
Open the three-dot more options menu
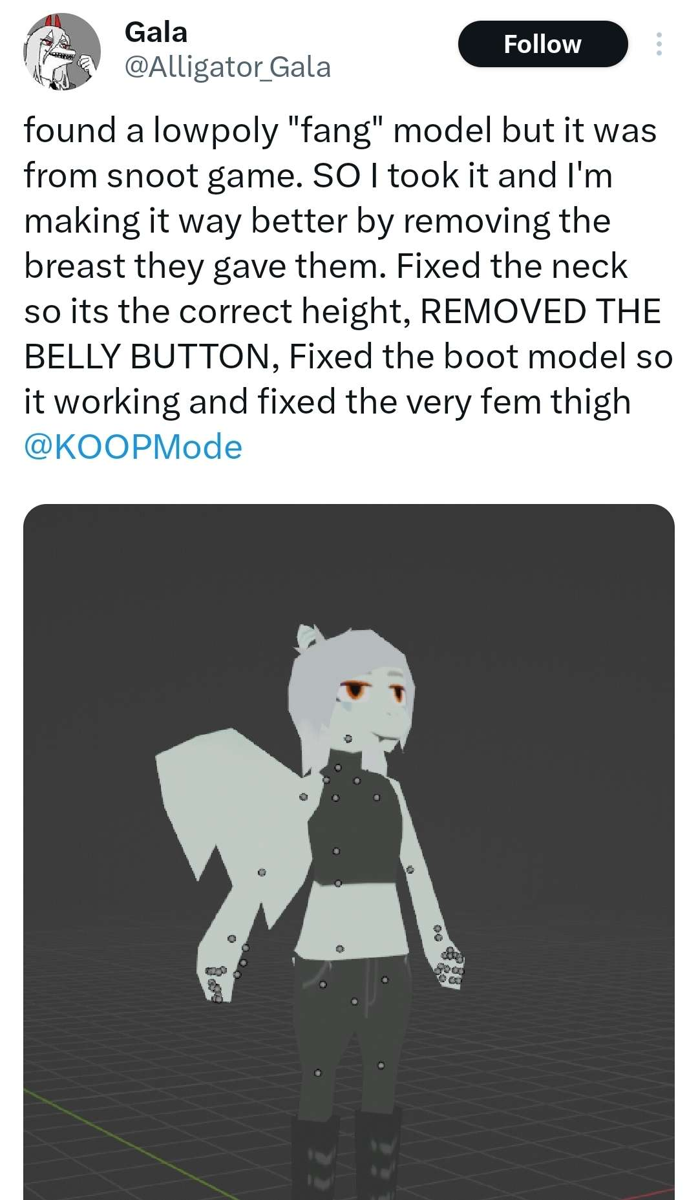(x=659, y=44)
